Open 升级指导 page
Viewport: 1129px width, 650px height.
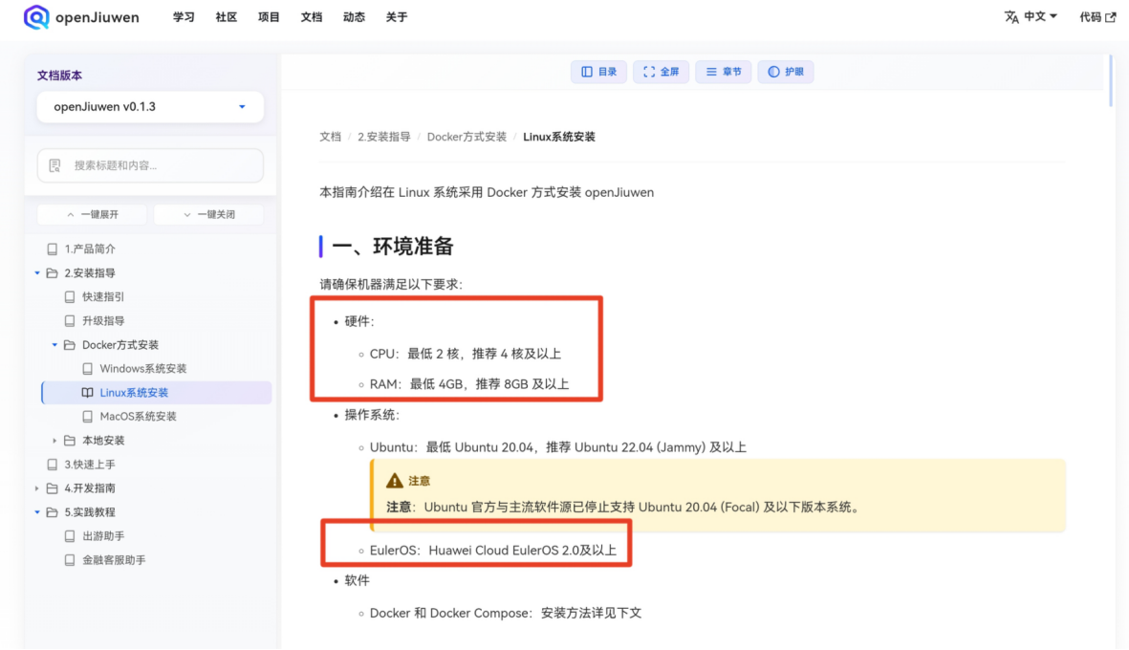click(x=103, y=320)
